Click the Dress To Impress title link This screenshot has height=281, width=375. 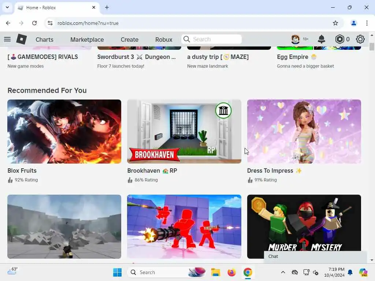274,171
